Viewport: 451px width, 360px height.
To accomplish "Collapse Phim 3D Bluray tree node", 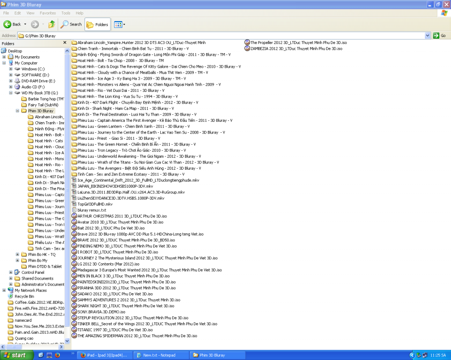I will coord(17,111).
